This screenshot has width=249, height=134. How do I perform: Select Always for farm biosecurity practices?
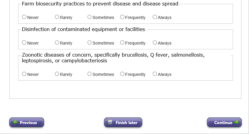coord(155,17)
